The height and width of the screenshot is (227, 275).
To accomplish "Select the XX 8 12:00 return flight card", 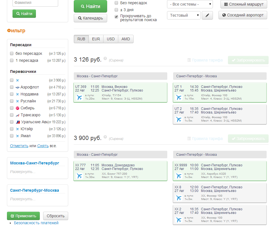I will pyautogui.click(x=220, y=193).
